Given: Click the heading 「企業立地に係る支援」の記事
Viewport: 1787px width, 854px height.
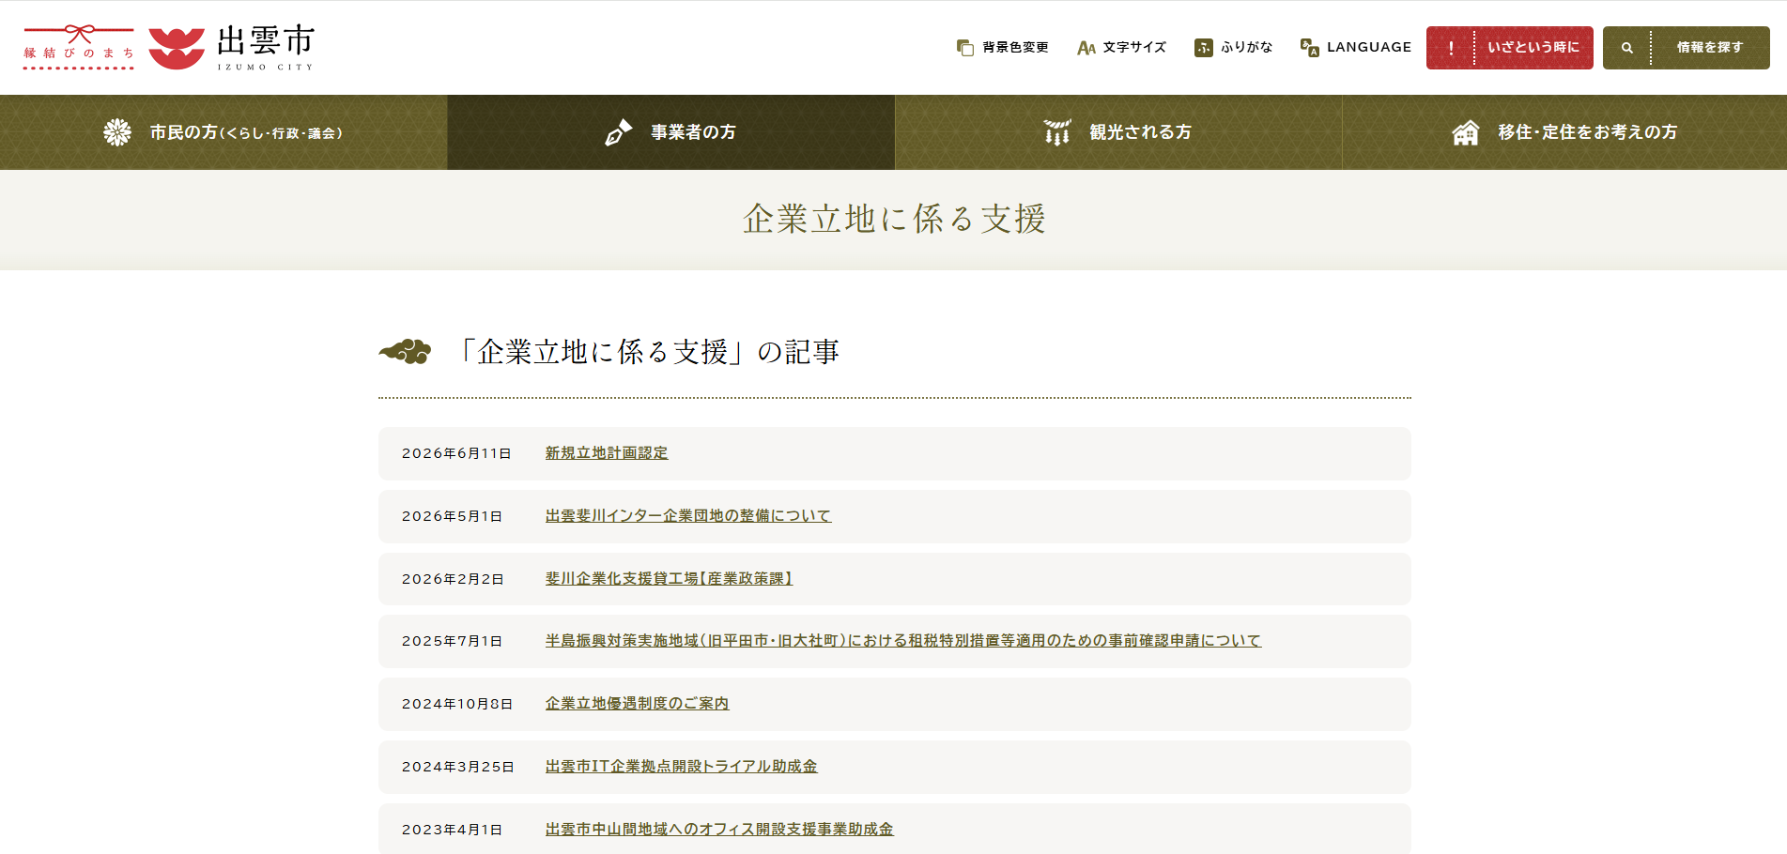Looking at the screenshot, I should pyautogui.click(x=649, y=352).
